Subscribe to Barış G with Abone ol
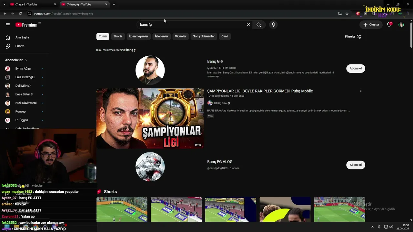 pyautogui.click(x=356, y=68)
